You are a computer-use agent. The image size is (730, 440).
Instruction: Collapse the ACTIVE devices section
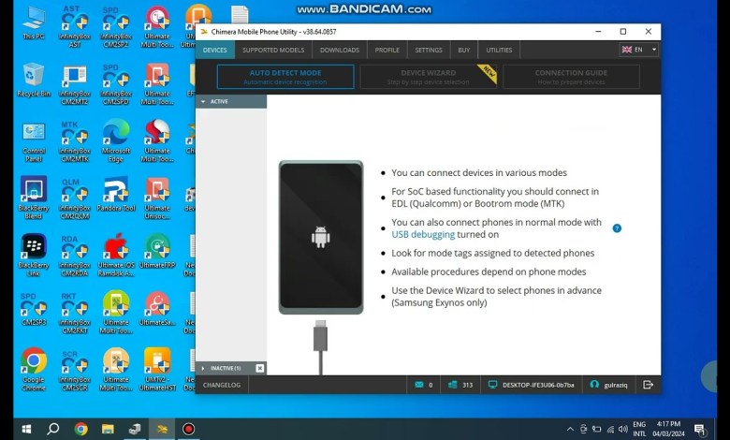pos(204,101)
